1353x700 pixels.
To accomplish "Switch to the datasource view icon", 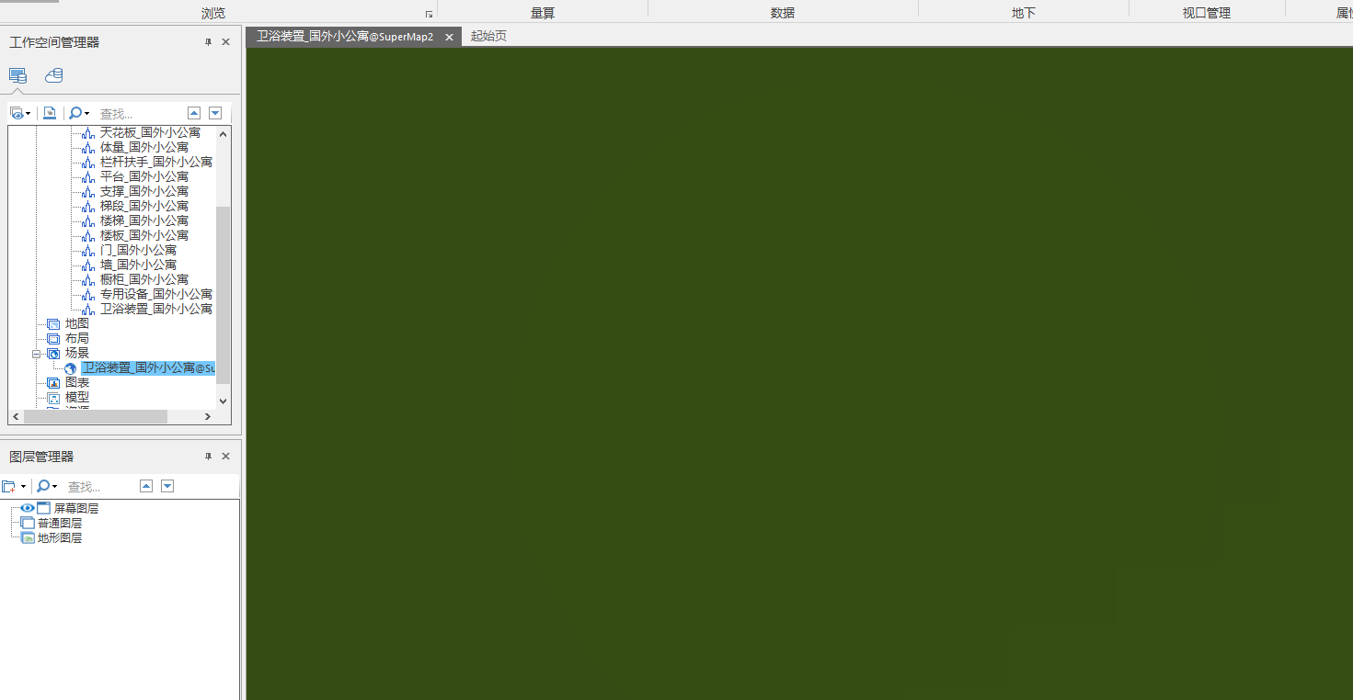I will coord(54,75).
